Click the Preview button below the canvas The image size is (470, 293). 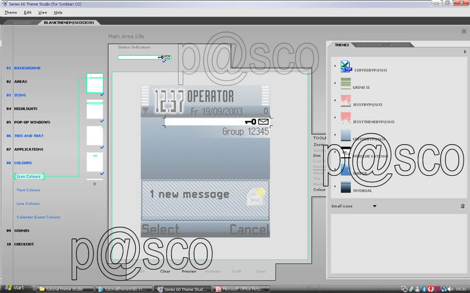point(189,271)
